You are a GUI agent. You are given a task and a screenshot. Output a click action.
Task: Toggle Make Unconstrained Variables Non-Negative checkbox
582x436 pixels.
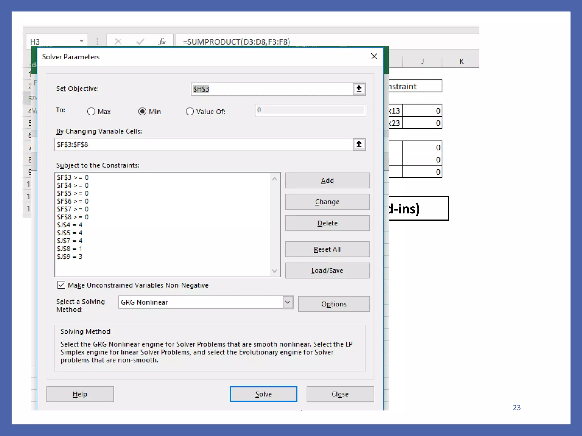[x=61, y=285]
